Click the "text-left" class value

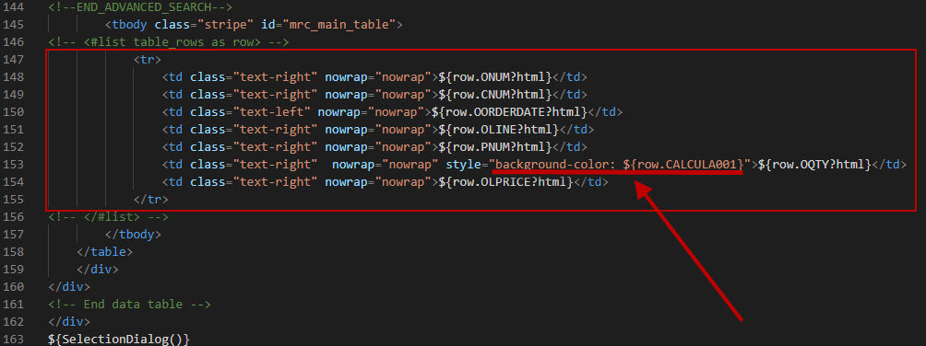[272, 112]
